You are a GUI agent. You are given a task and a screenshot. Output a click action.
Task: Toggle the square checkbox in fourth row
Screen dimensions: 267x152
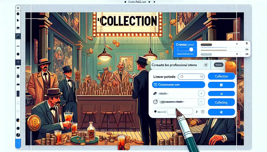(201, 102)
